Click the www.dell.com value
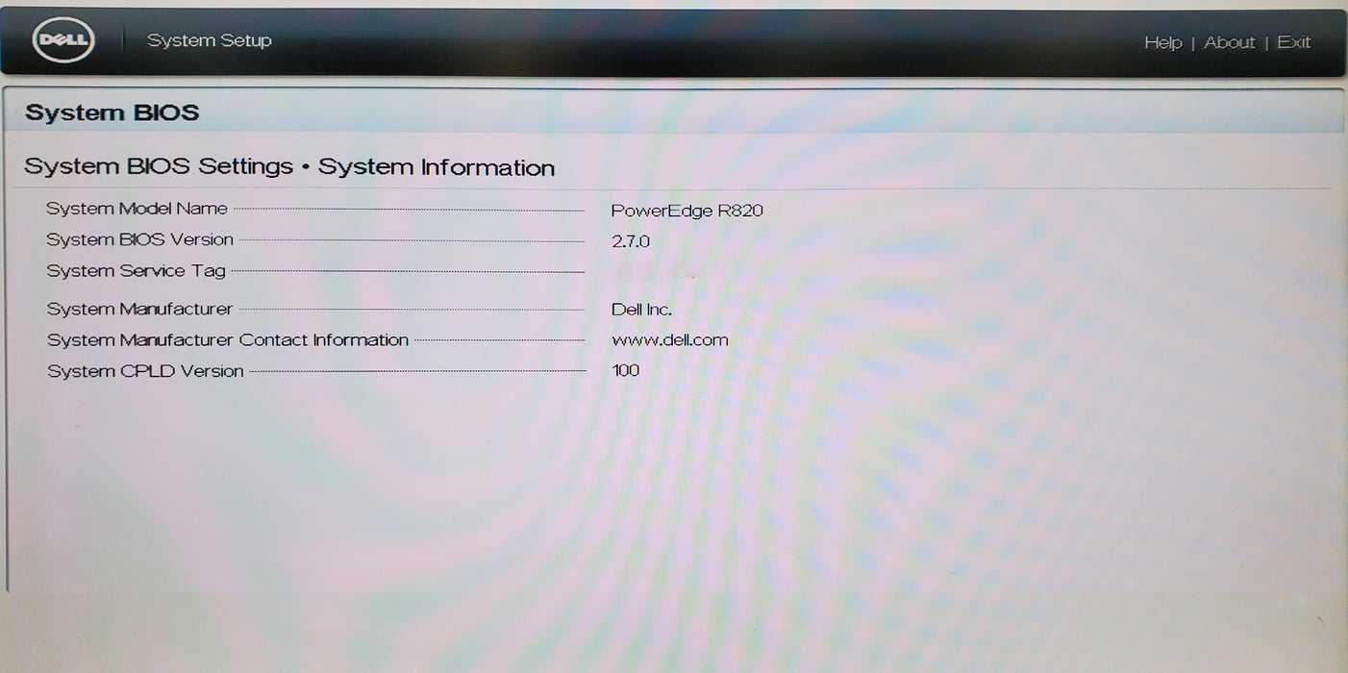 [x=670, y=339]
